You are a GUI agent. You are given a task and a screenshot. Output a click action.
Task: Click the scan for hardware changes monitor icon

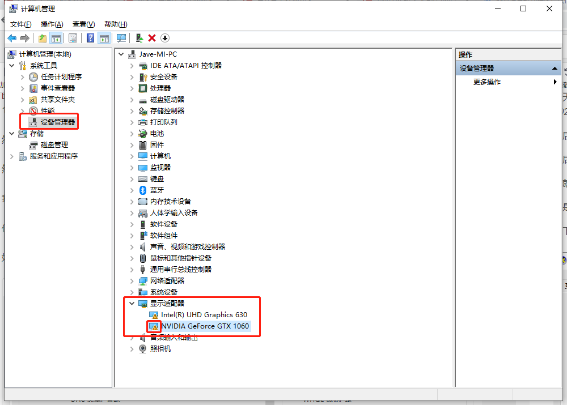(121, 38)
